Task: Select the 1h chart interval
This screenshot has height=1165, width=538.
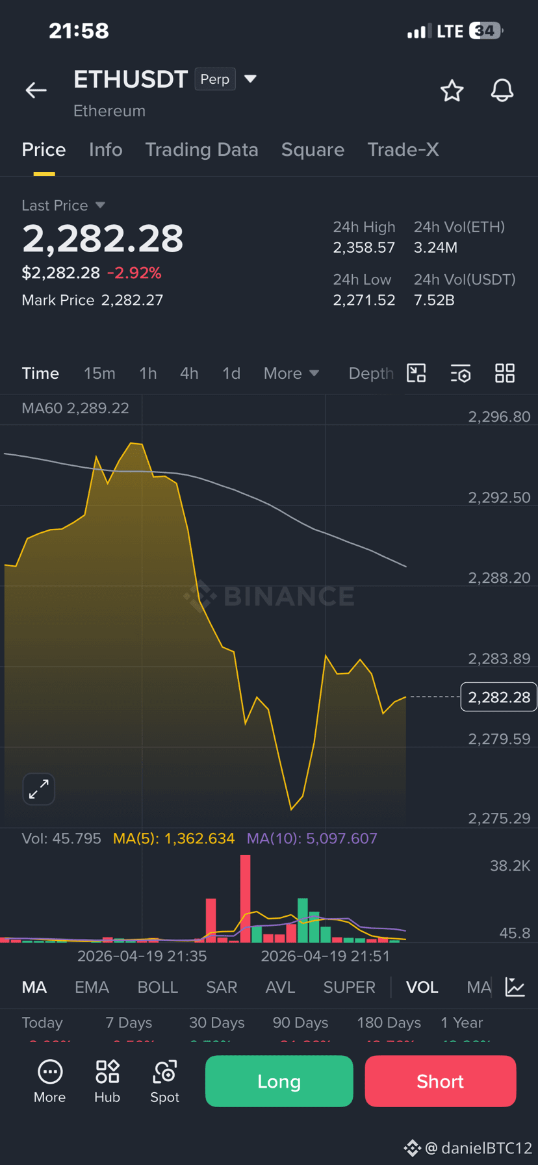Action: [x=148, y=374]
